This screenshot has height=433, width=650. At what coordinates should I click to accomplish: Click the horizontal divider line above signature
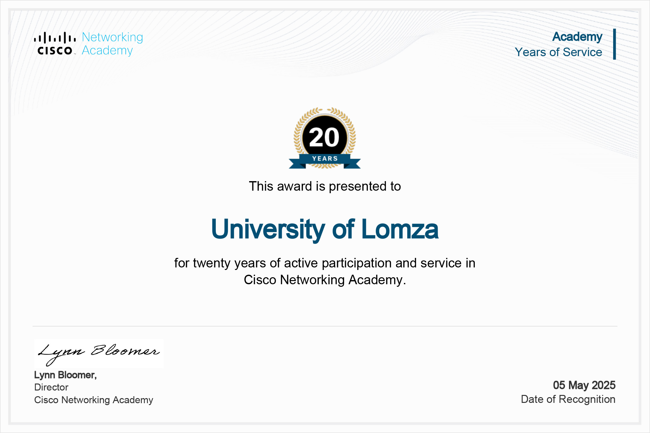[325, 326]
